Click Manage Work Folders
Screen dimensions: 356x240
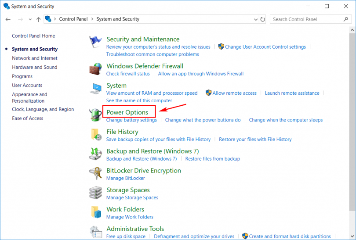(x=130, y=217)
